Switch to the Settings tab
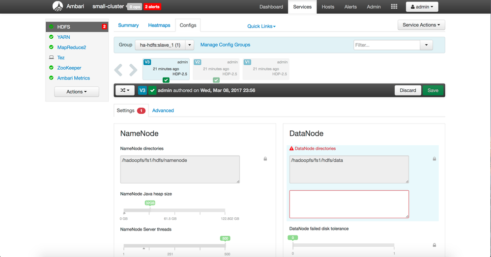The image size is (491, 257). (131, 110)
